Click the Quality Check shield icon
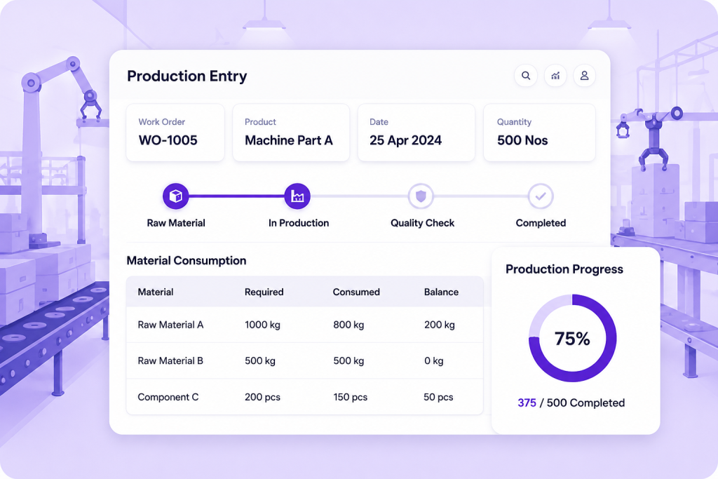This screenshot has height=479, width=718. click(x=421, y=196)
